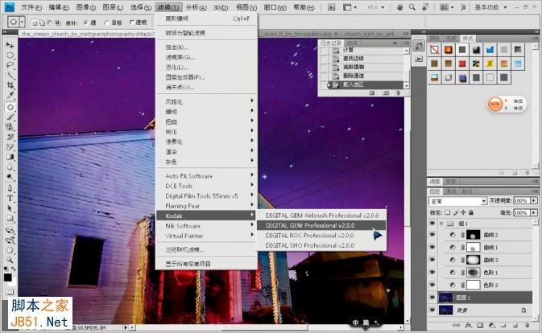Click the orange sunset style swatch
Image resolution: width=542 pixels, height=333 pixels.
449,50
